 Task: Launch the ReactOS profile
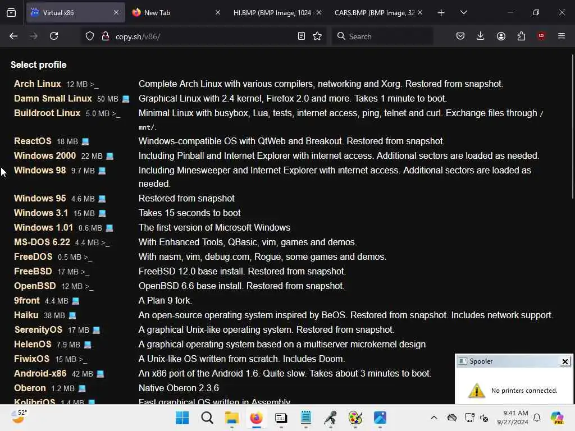point(33,141)
